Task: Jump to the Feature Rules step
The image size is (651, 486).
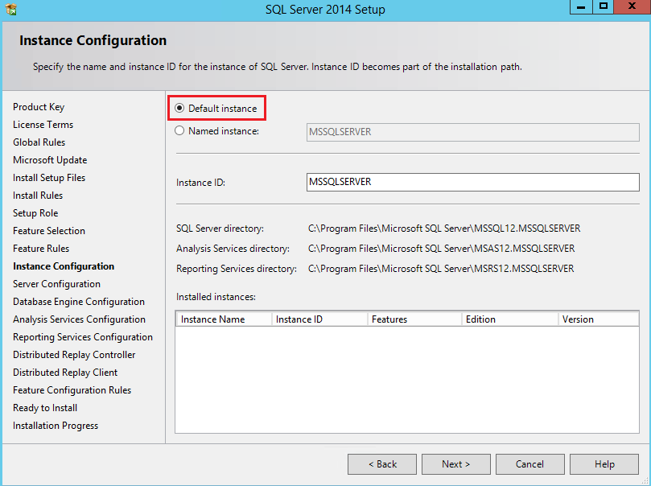Action: point(41,249)
